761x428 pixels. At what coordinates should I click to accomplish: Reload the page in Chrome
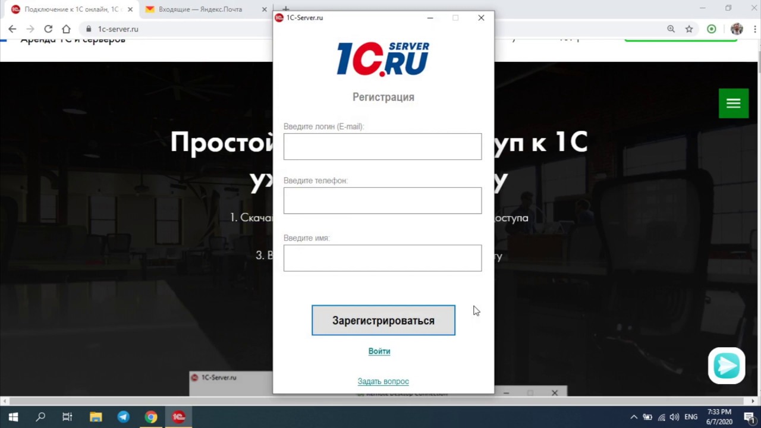tap(48, 29)
